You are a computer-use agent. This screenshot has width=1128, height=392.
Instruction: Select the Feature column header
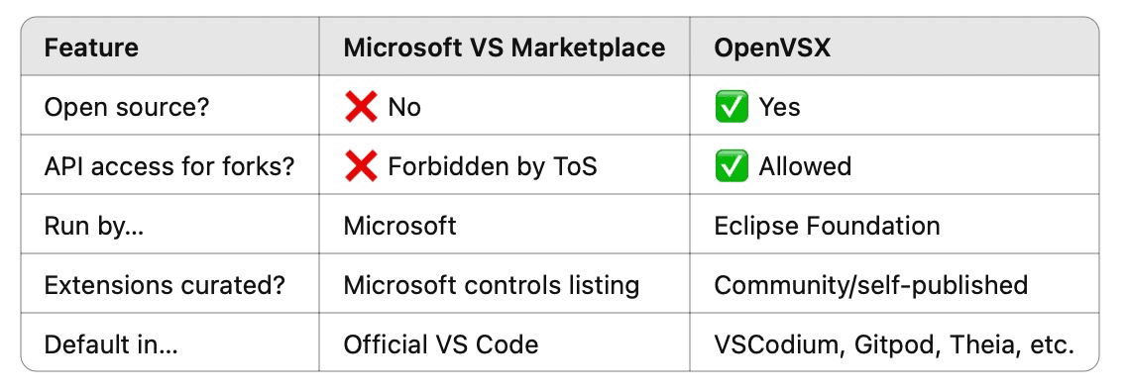90,48
